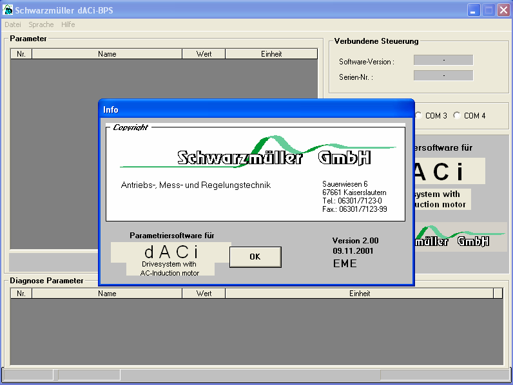Image resolution: width=513 pixels, height=385 pixels.
Task: Open the Hilfe menu
Action: tap(68, 24)
